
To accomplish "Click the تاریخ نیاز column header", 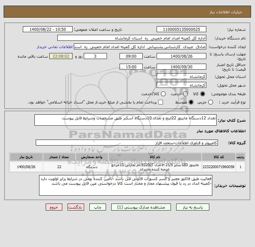I will click(x=26, y=157).
